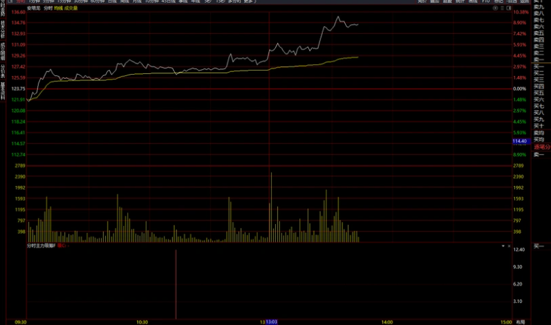The width and height of the screenshot is (551, 325).
Task: Click the 逐笔分析 link in right panel
Action: [542, 147]
